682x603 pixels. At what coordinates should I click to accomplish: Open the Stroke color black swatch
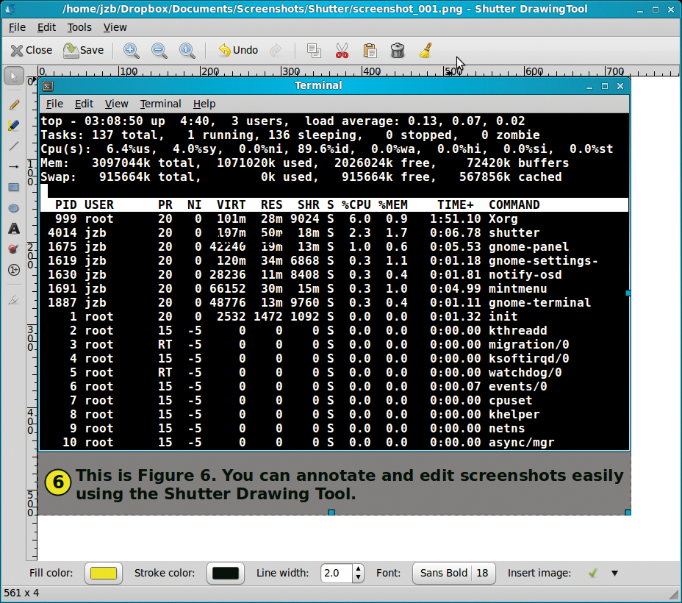point(226,573)
